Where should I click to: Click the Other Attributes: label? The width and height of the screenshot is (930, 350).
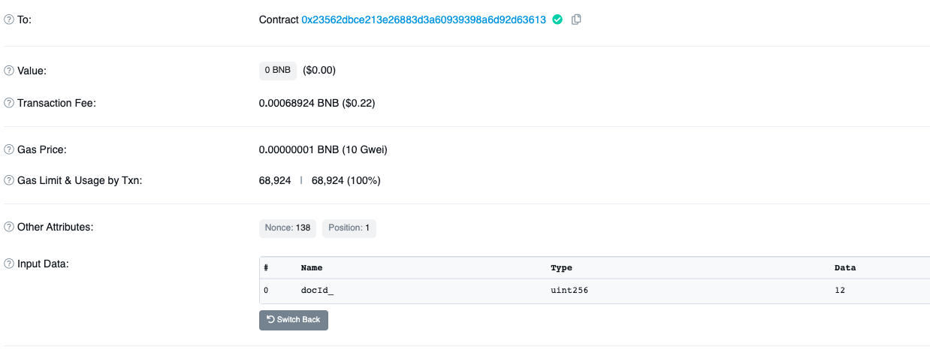55,227
